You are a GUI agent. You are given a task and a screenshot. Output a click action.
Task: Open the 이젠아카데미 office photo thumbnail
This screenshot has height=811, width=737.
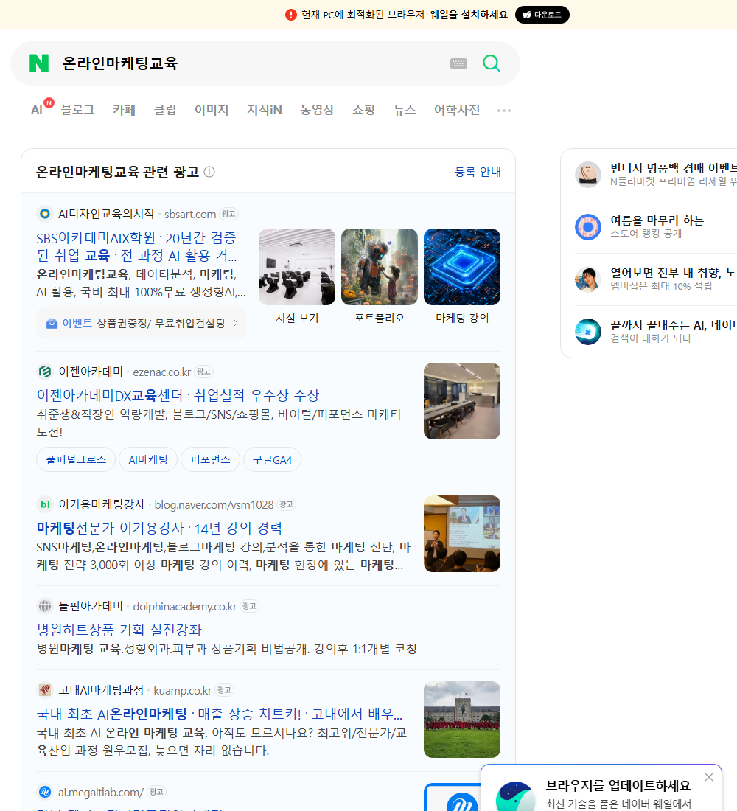[462, 401]
